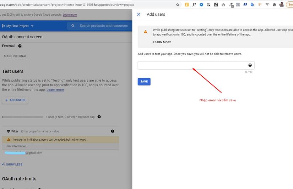Bookmark this page with the star icon
The image size is (293, 189).
(x=178, y=5)
